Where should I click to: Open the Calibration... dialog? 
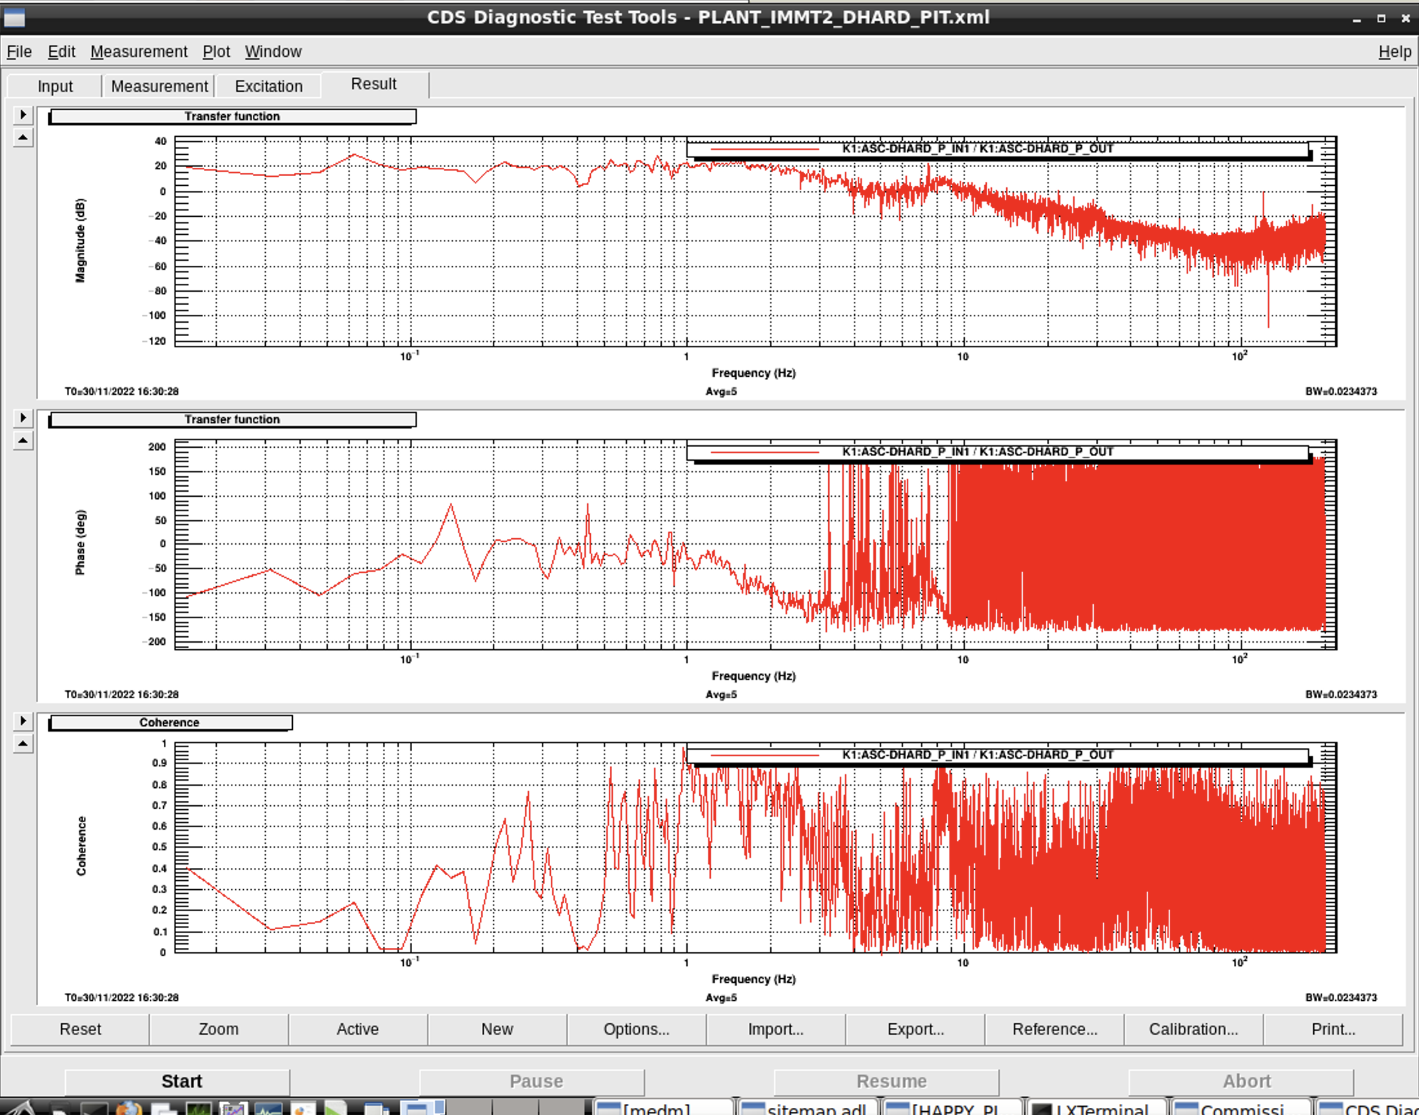[1193, 1029]
